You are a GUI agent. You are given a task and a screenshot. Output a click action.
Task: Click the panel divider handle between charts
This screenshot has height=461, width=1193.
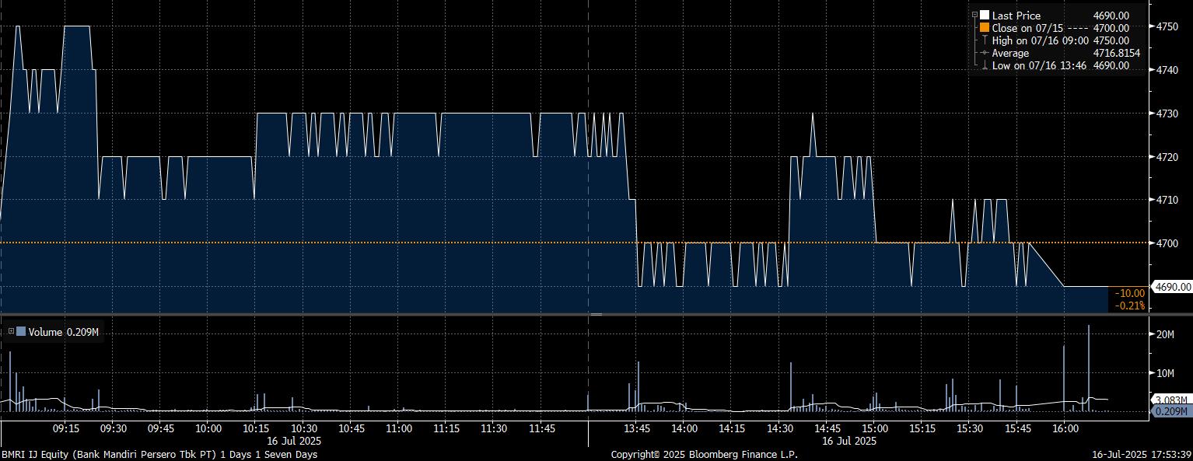click(x=596, y=314)
